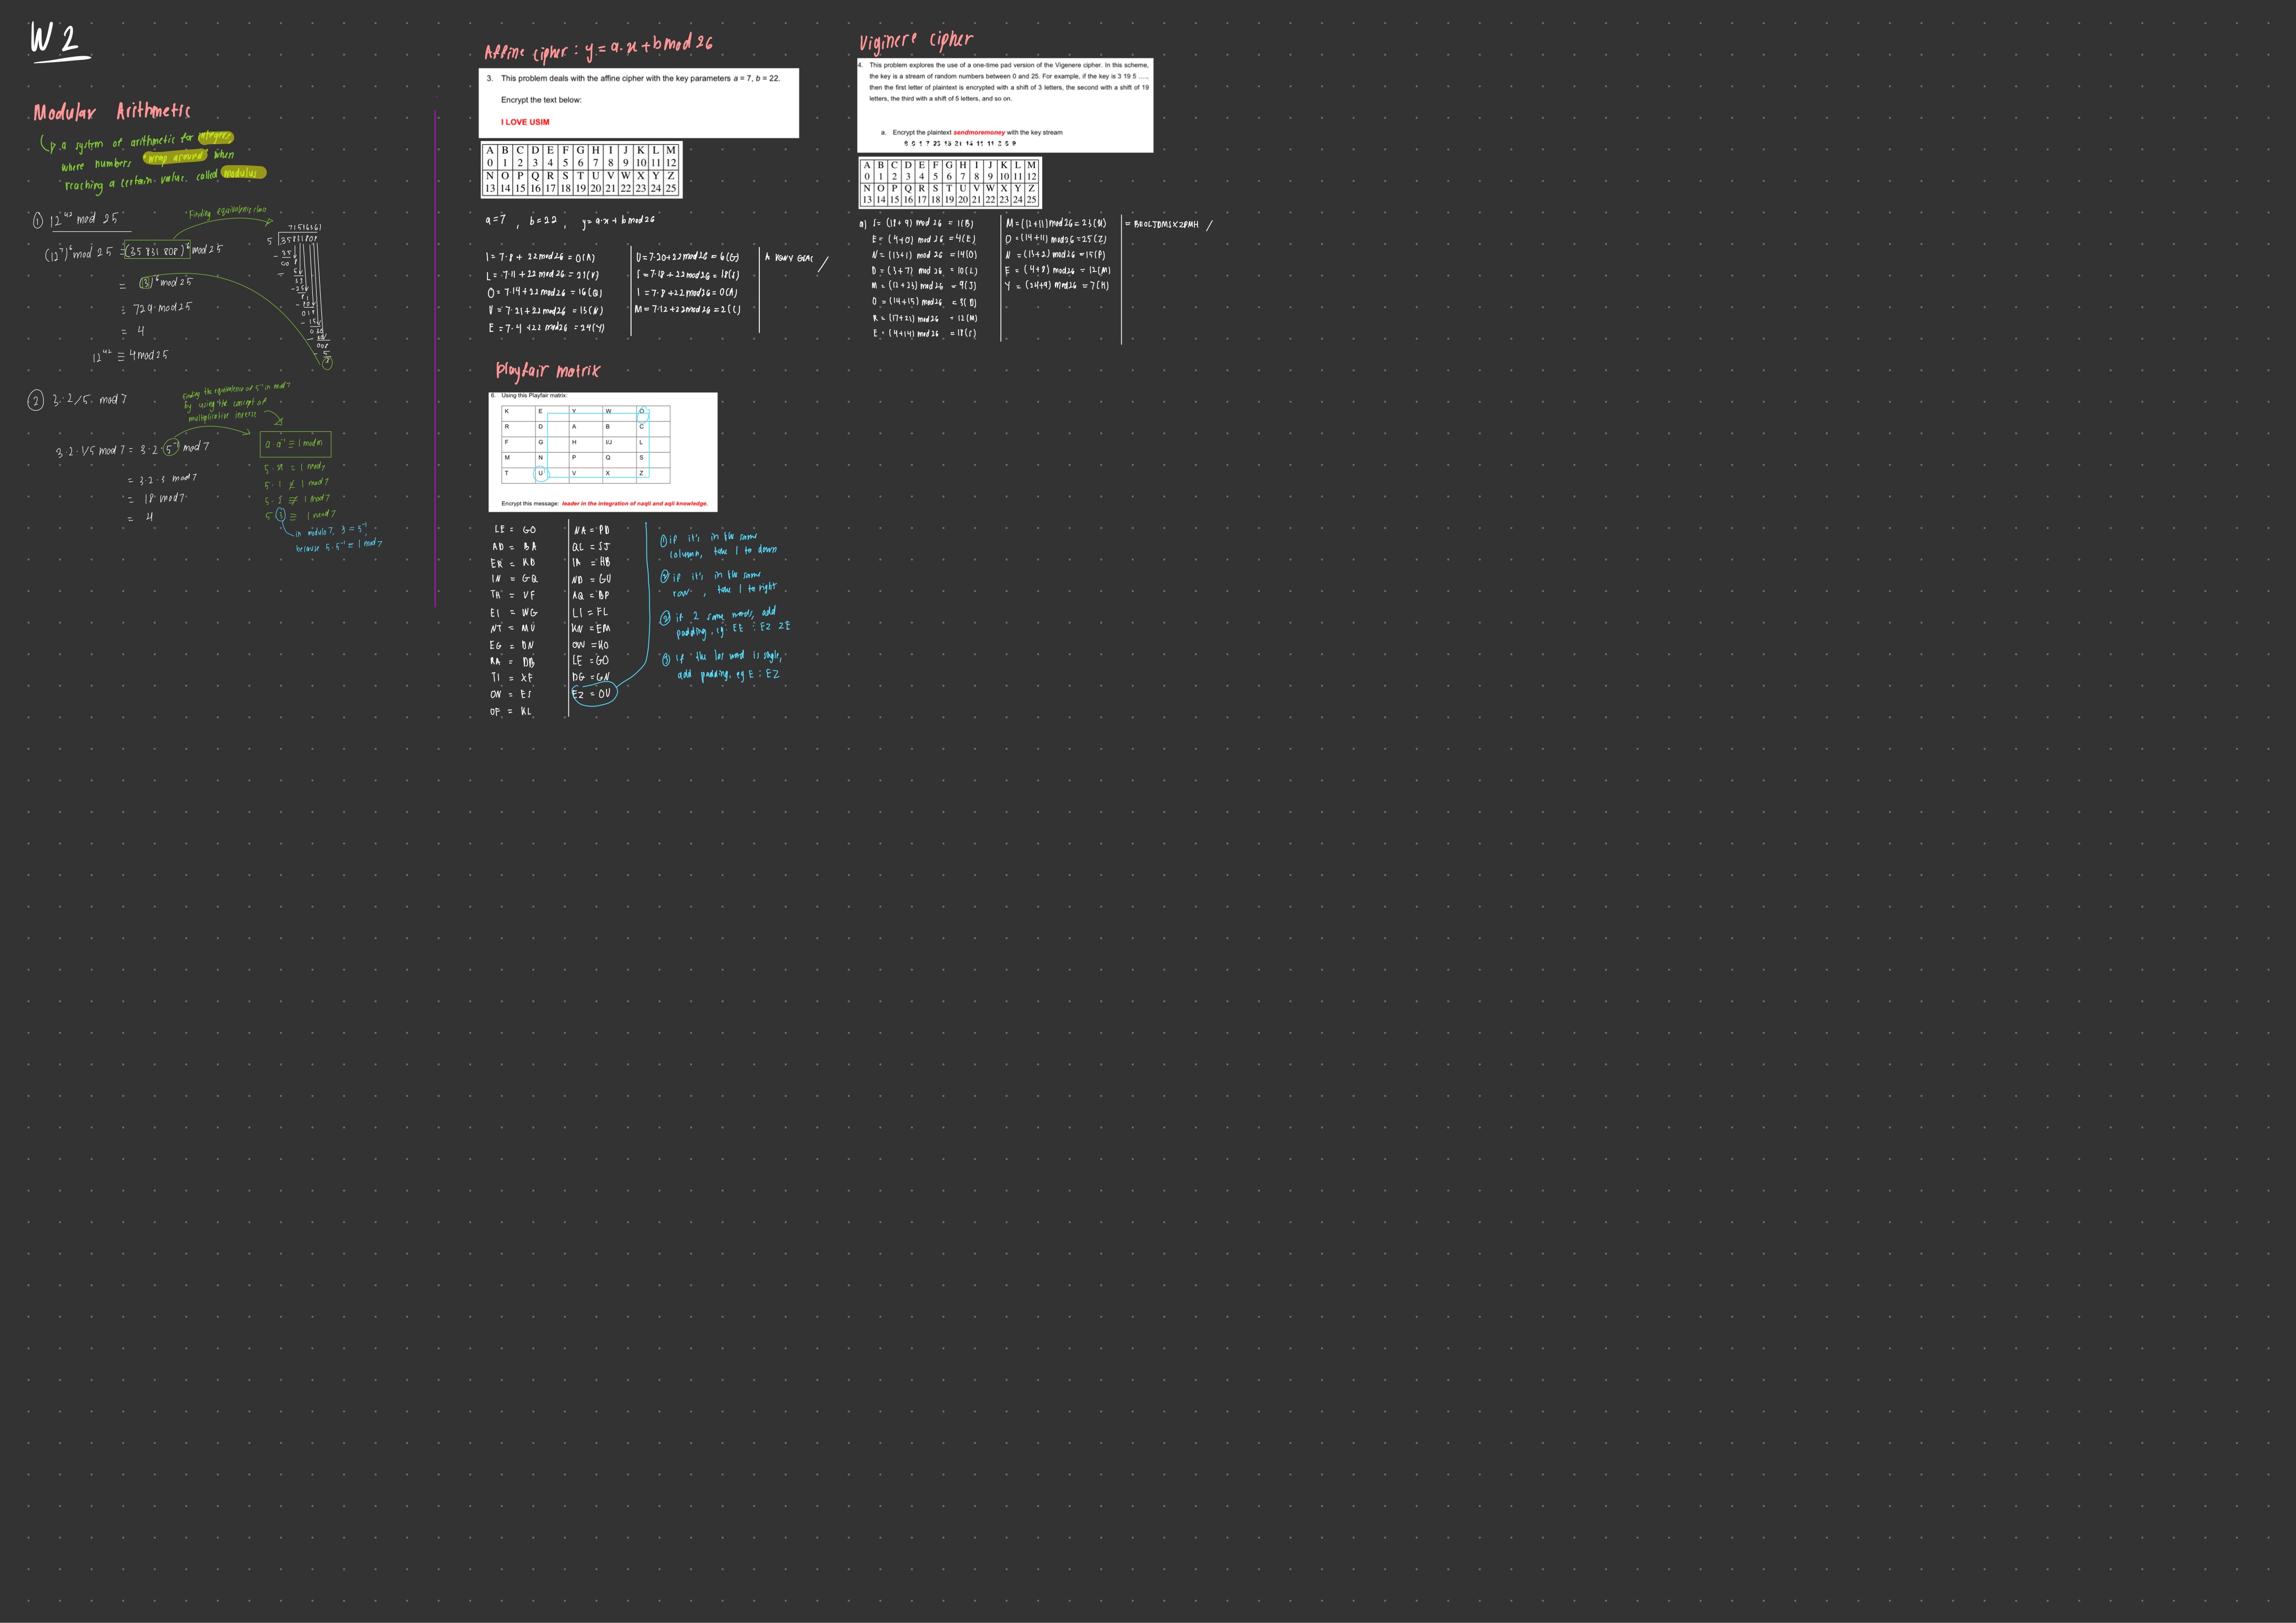Click the Playfair pair "RA = DB"
Screen dimensions: 2296x1623
click(513, 662)
